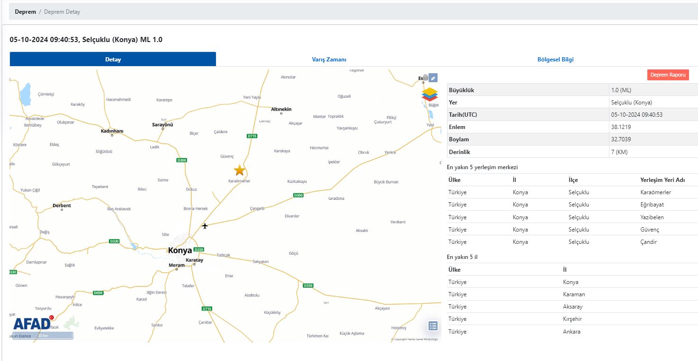Open the map legend list icon
This screenshot has height=361, width=698.
point(433,326)
